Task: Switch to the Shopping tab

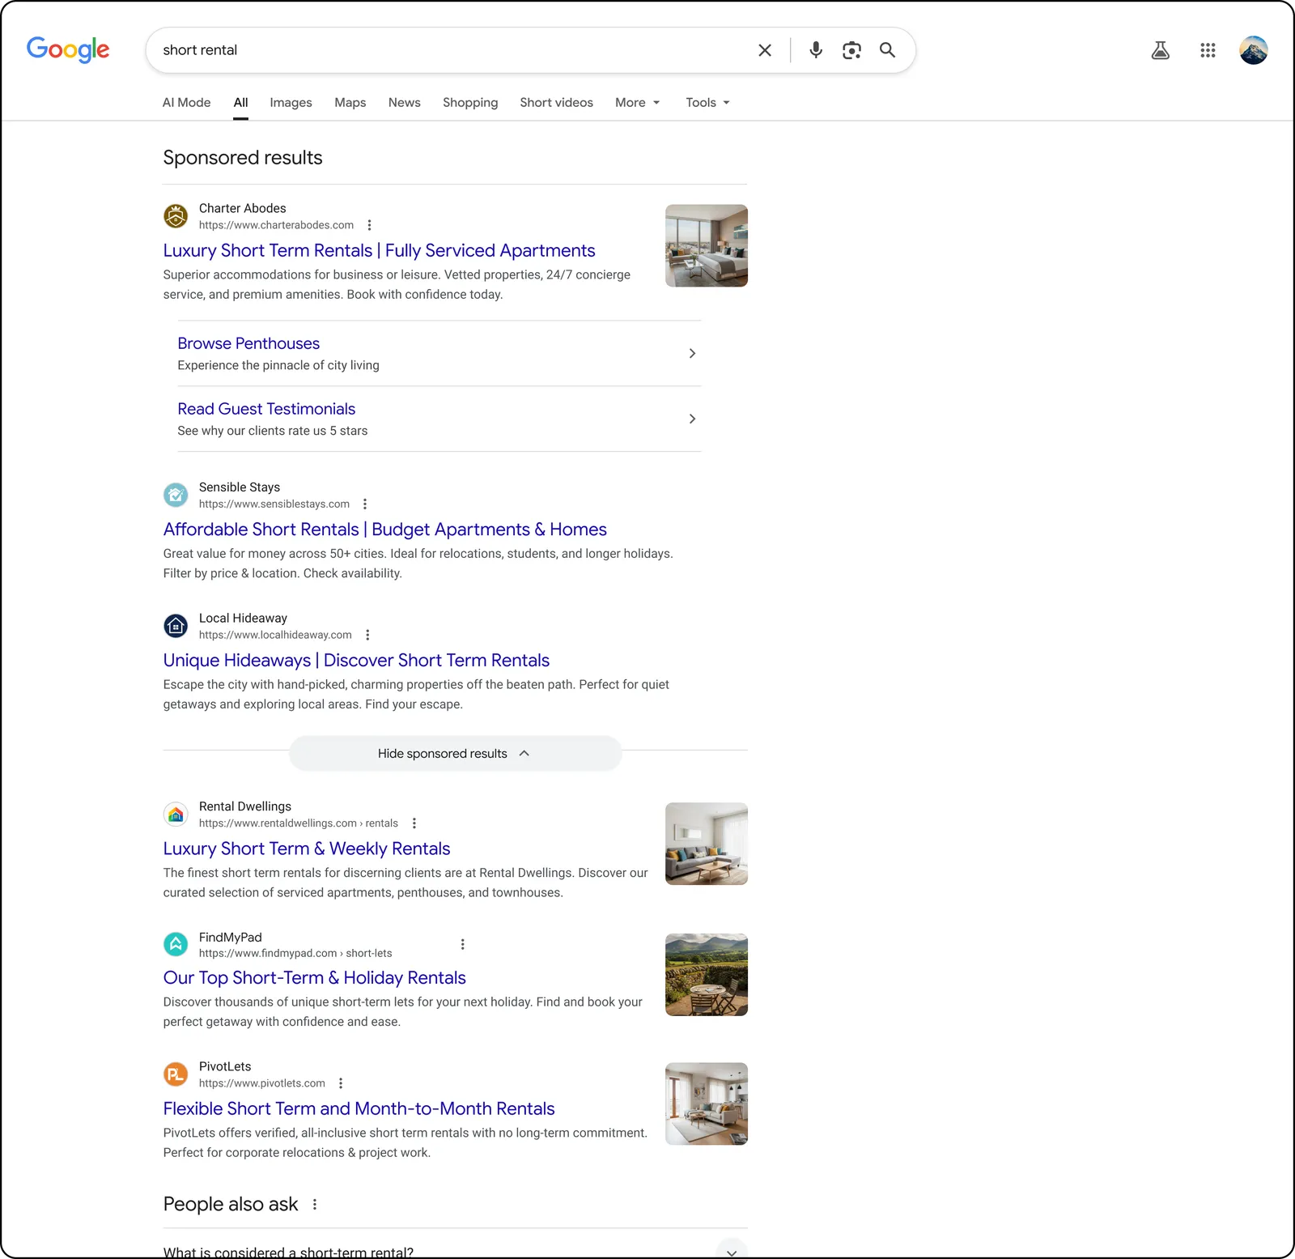Action: click(469, 102)
